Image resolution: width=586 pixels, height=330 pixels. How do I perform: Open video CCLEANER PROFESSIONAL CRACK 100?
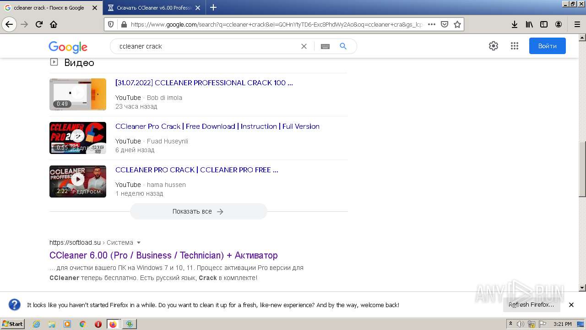tap(204, 83)
